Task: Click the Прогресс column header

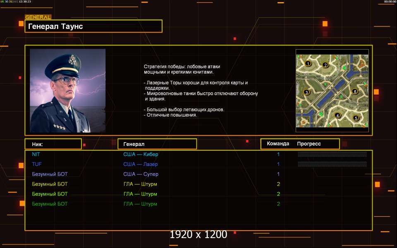Action: pos(309,144)
